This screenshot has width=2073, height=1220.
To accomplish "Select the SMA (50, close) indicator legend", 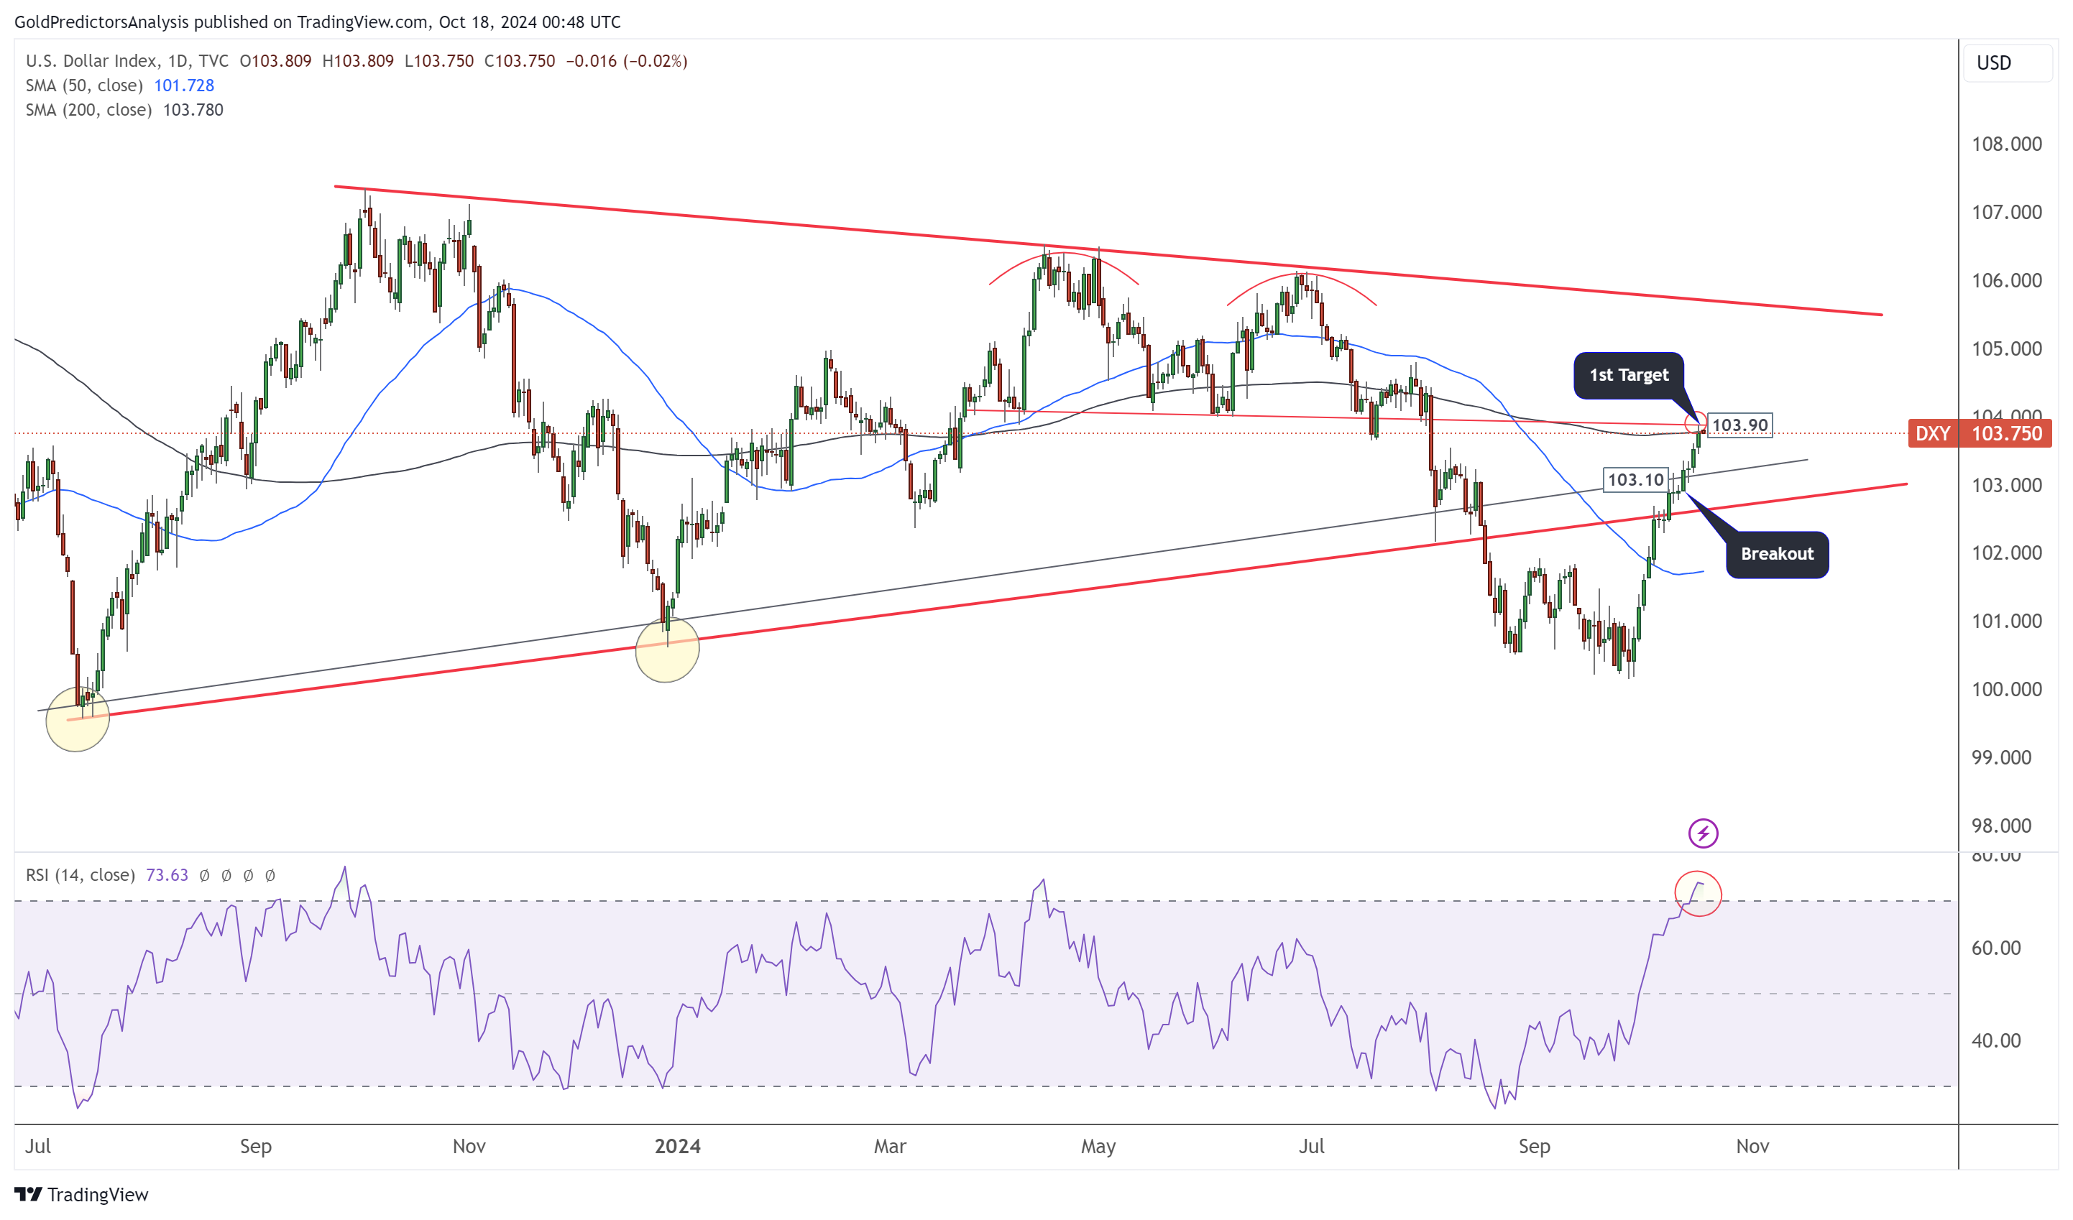I will [x=84, y=86].
